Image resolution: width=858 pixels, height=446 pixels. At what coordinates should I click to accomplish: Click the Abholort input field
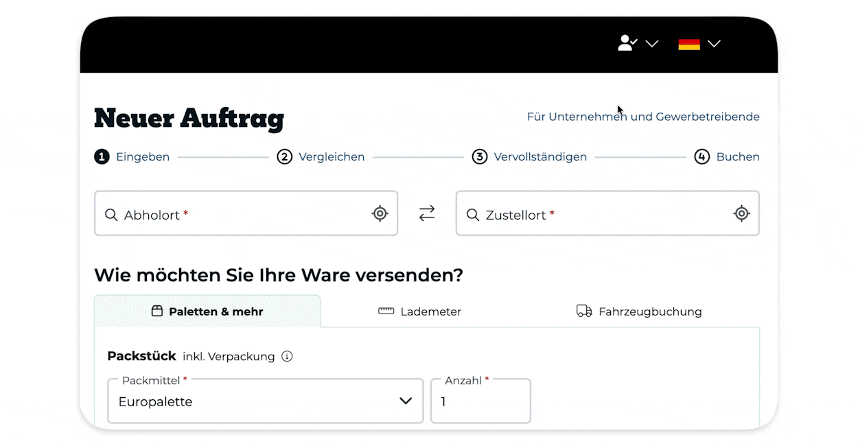(x=246, y=213)
